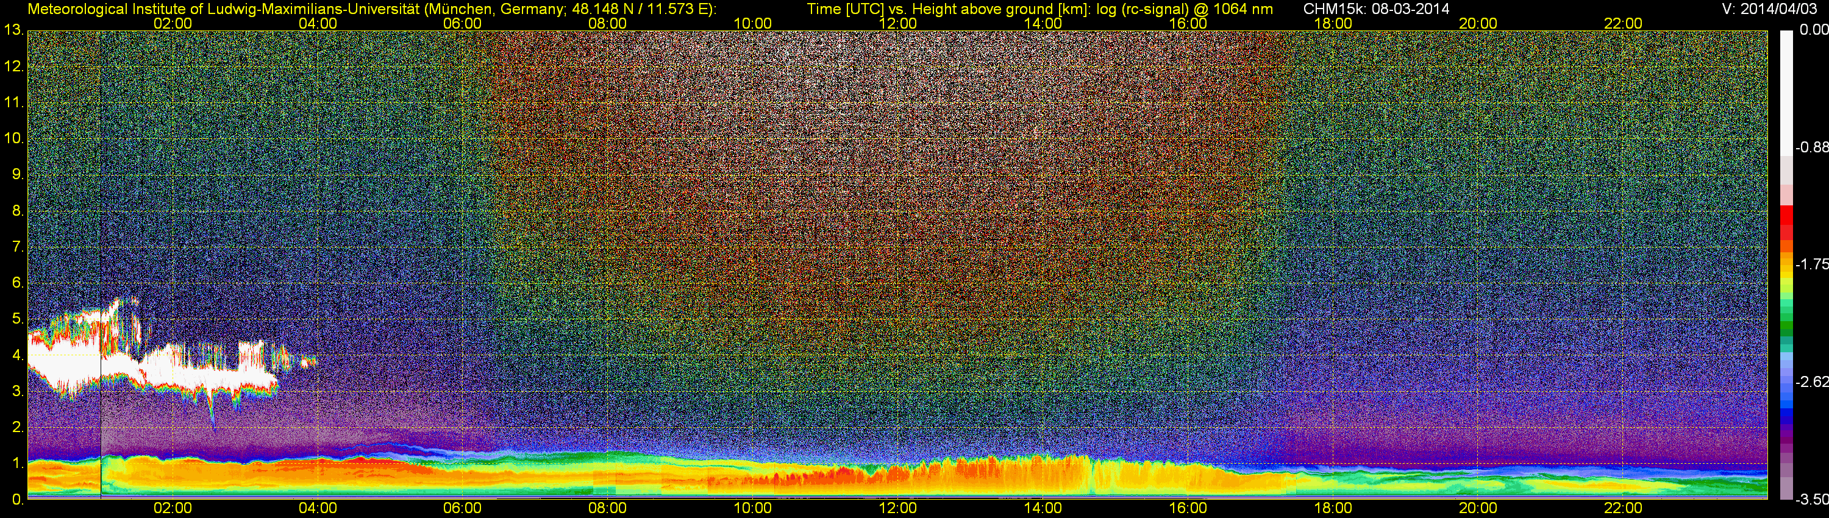Select the 12:00 label on the top time axis
Viewport: 1829px width, 518px height.
pyautogui.click(x=897, y=23)
